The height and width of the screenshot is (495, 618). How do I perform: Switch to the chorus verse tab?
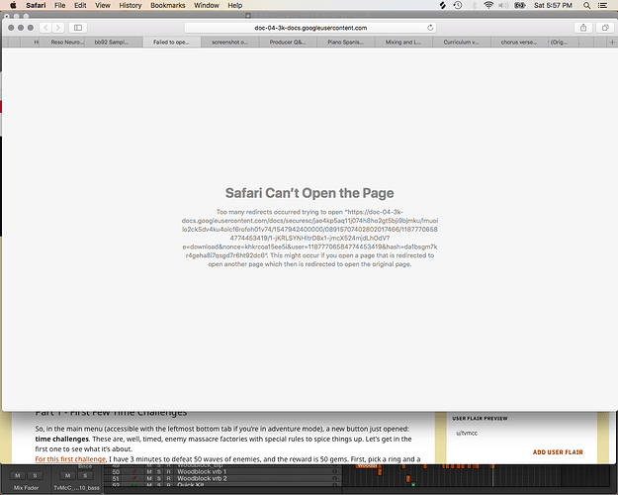pyautogui.click(x=519, y=42)
